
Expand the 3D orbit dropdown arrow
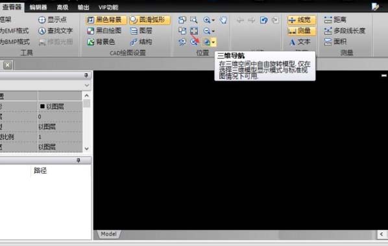(x=213, y=42)
